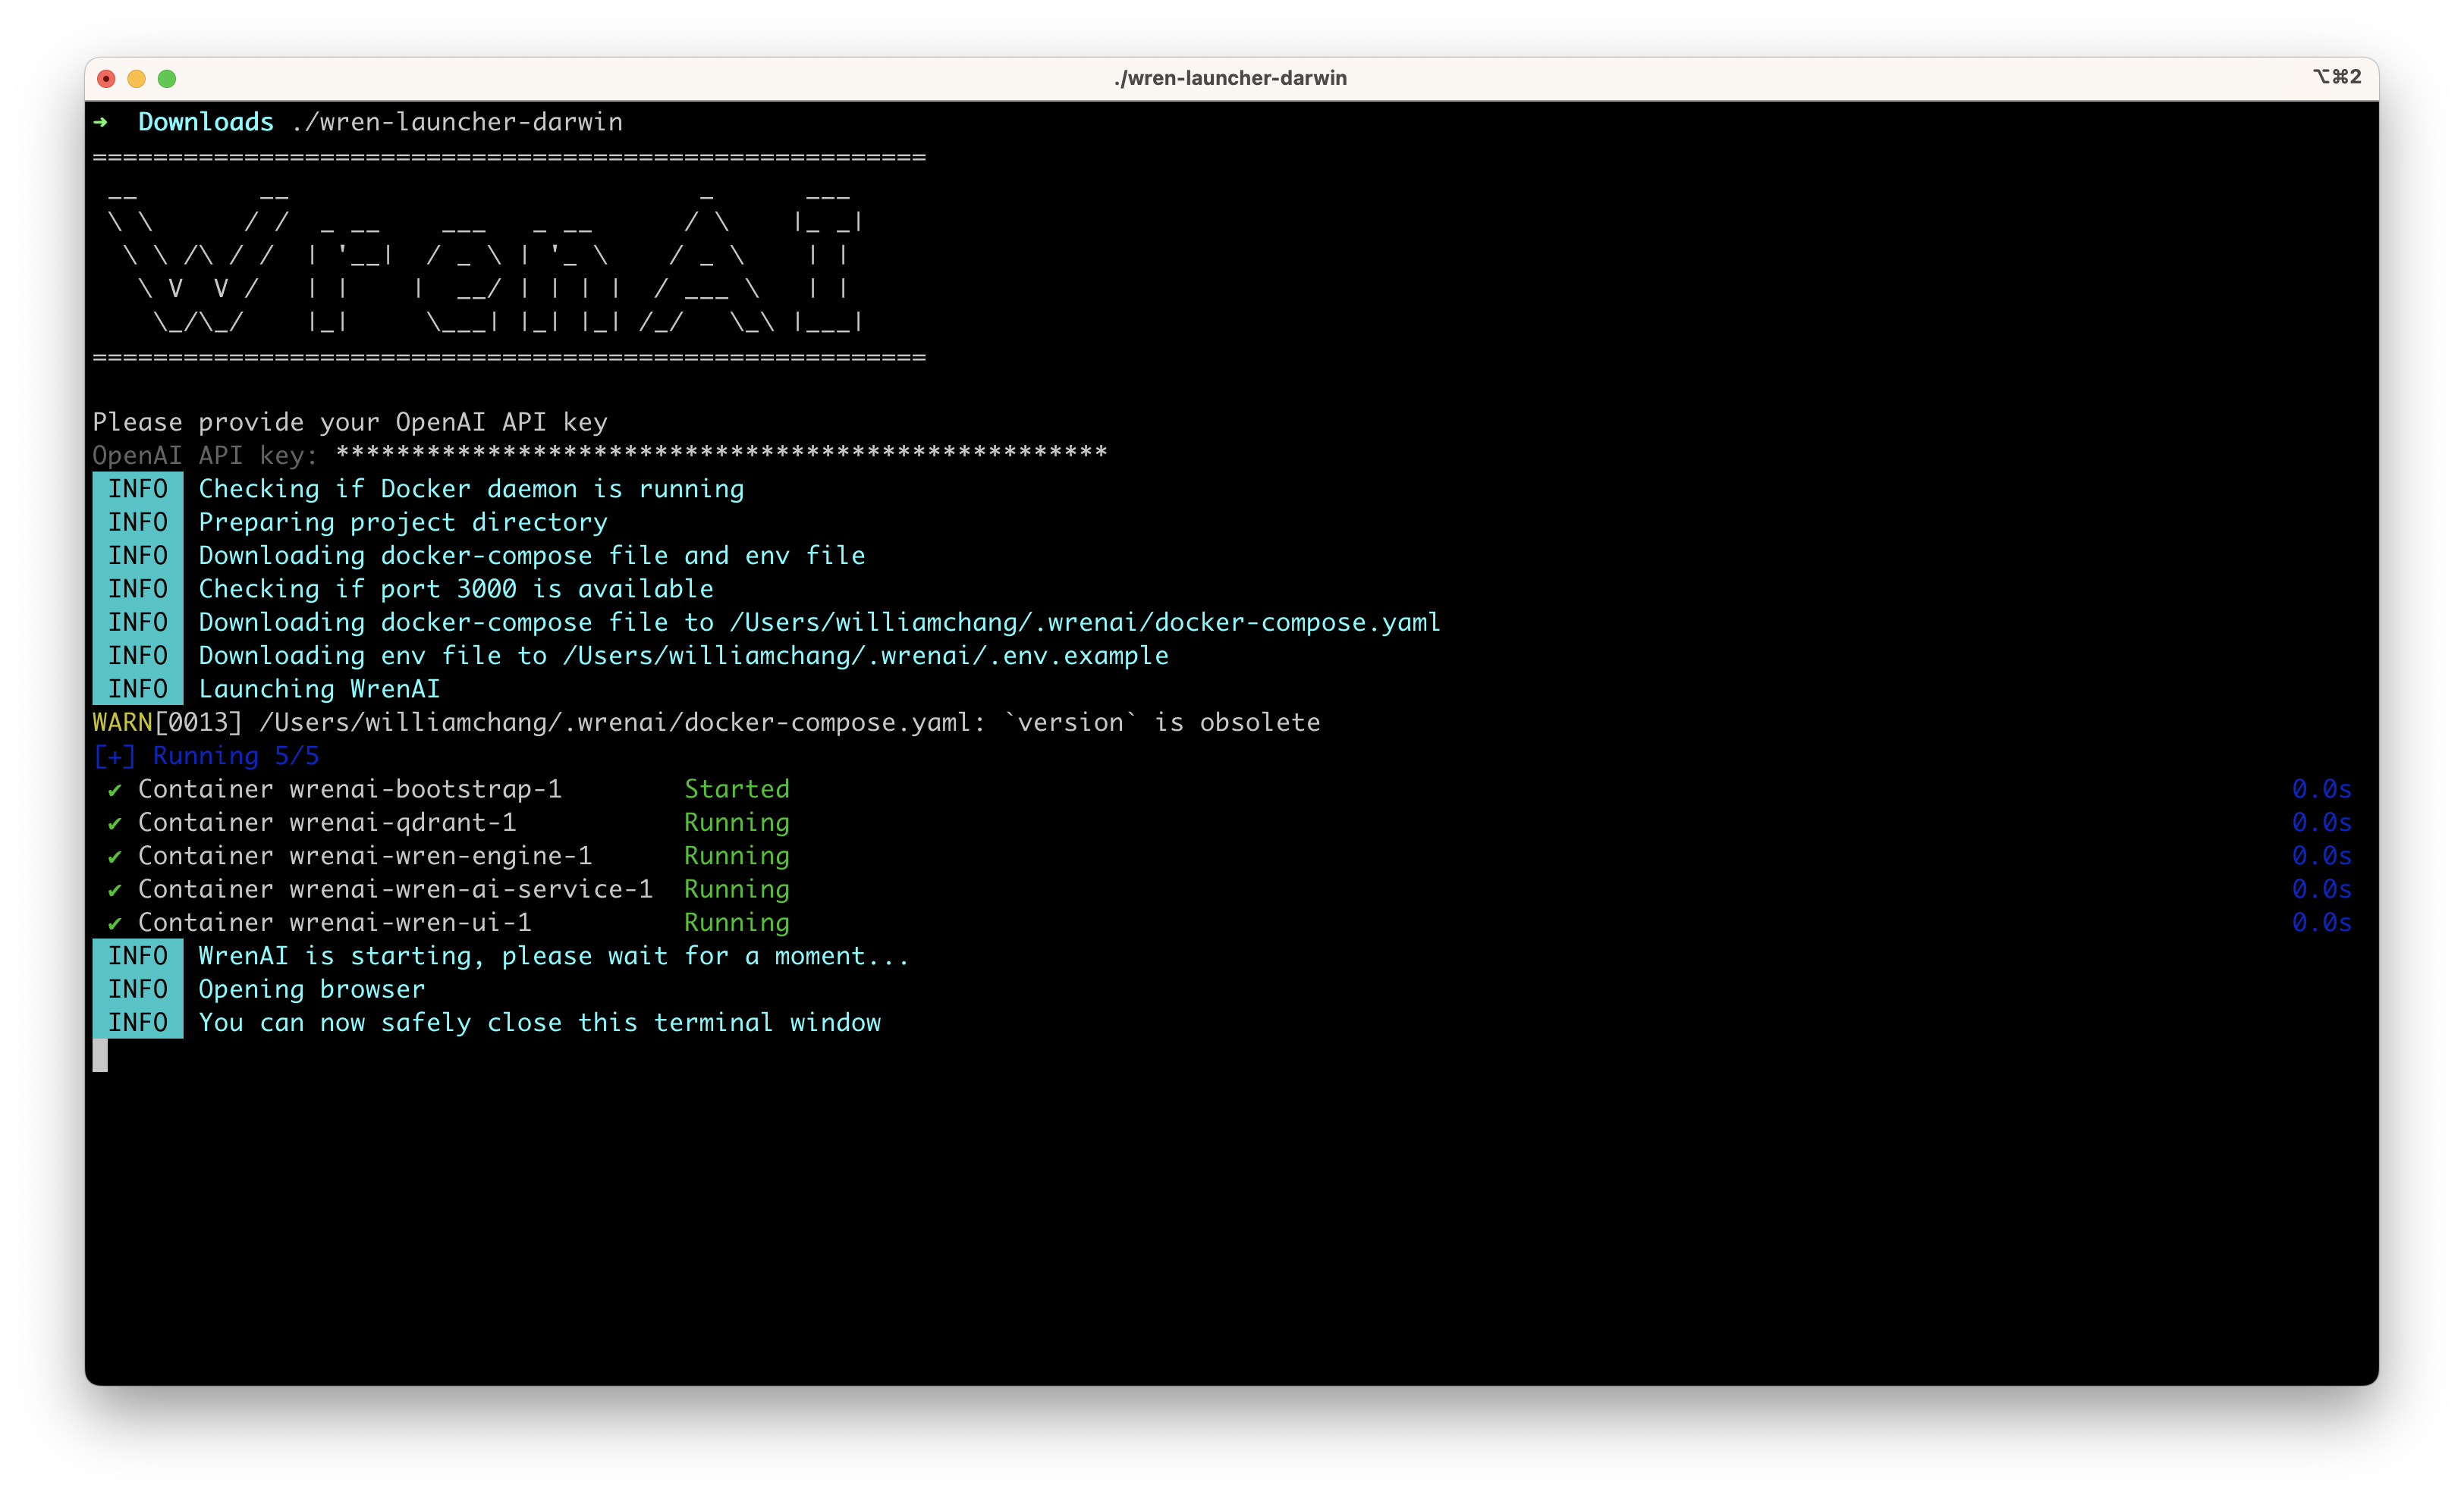Click the Downloads directory name in prompt
This screenshot has height=1498, width=2464.
205,122
